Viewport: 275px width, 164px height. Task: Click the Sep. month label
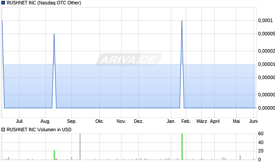click(71, 121)
